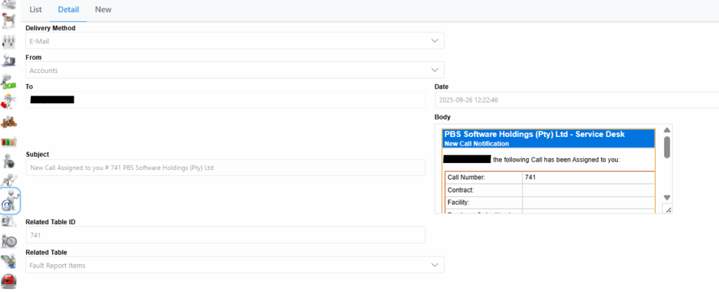The image size is (719, 293).
Task: Click the Body scroll up arrow
Action: pyautogui.click(x=667, y=130)
